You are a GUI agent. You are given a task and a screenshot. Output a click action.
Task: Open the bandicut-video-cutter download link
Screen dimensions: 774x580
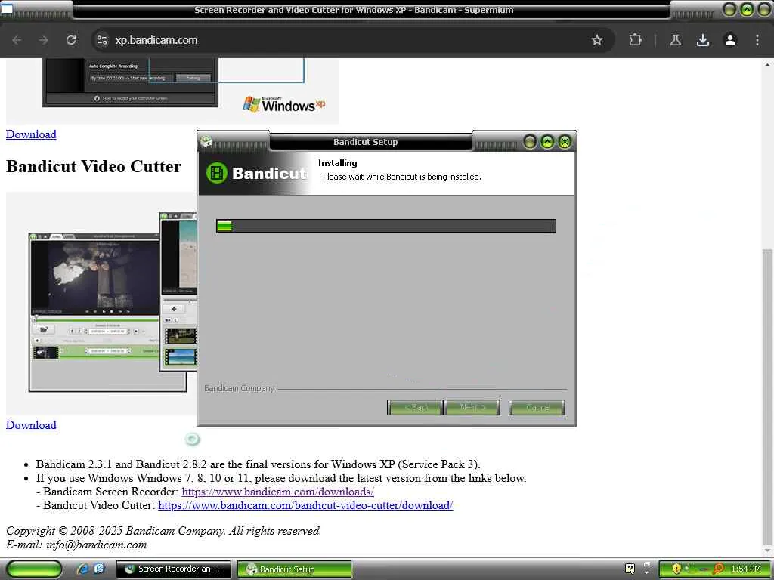305,505
